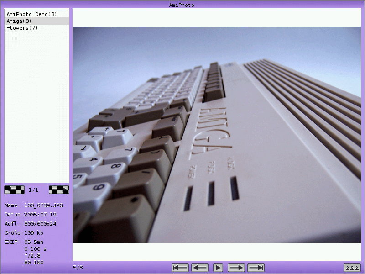Viewport: 365px width, 274px height.
Task: Advance to the next photo
Action: pos(236,268)
